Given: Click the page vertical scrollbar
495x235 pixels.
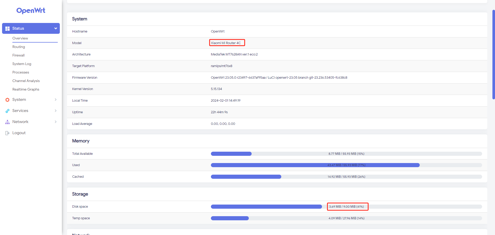Looking at the screenshot, I should [x=493, y=54].
